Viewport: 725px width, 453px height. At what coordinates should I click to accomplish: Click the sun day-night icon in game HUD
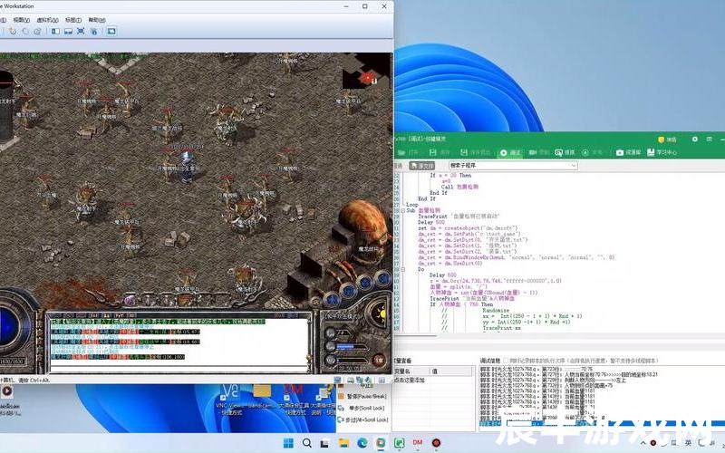381,313
